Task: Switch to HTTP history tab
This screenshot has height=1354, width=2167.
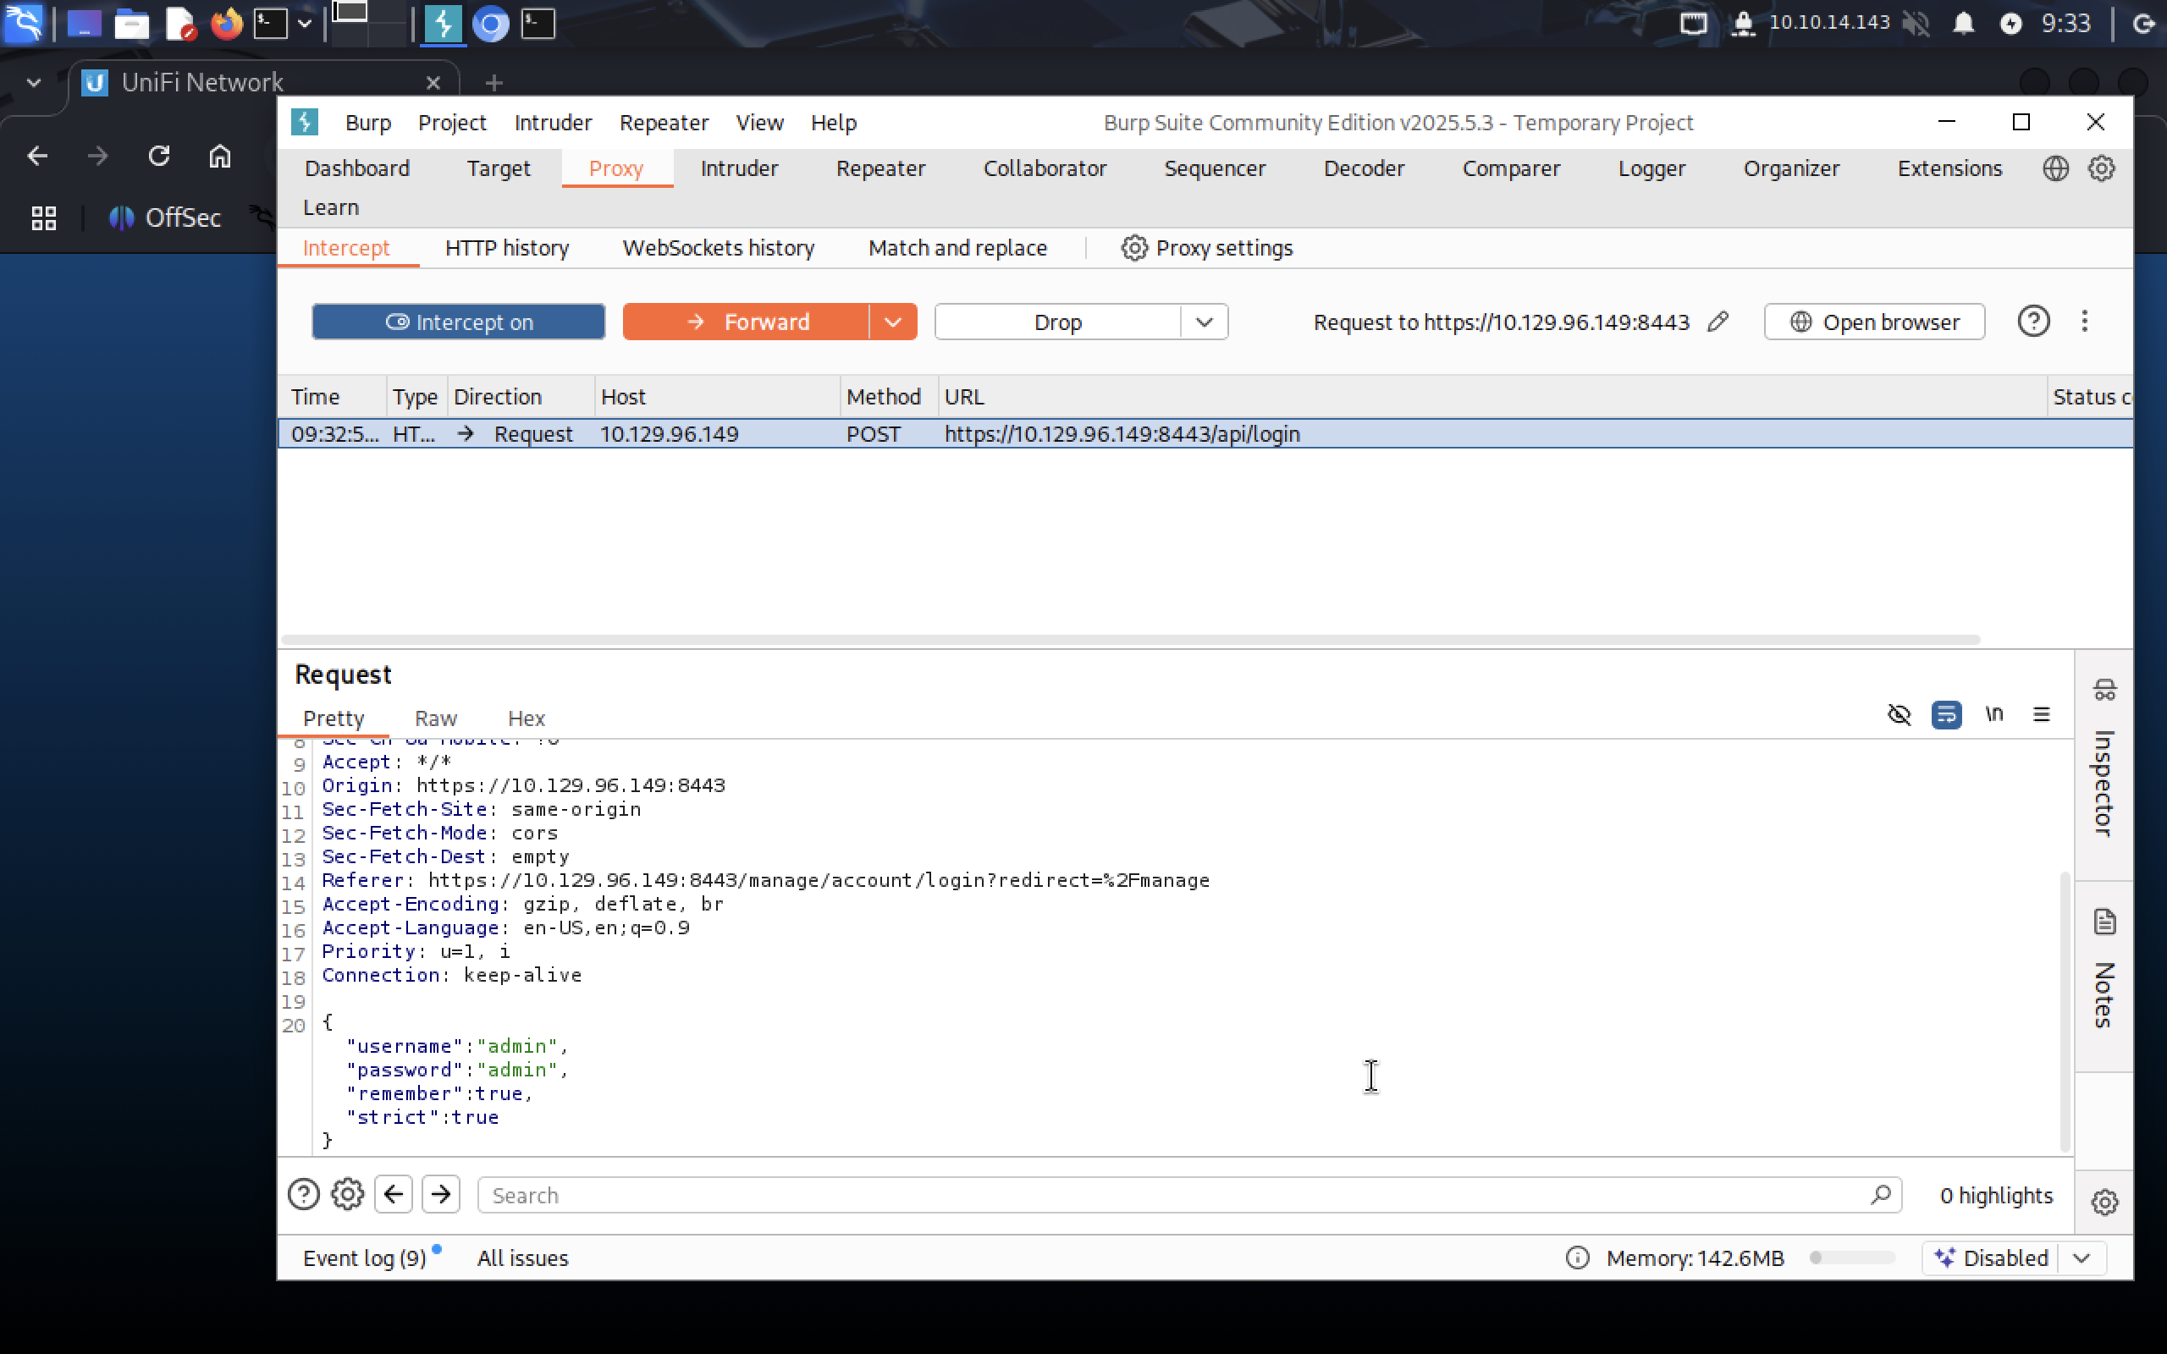Action: pyautogui.click(x=507, y=248)
